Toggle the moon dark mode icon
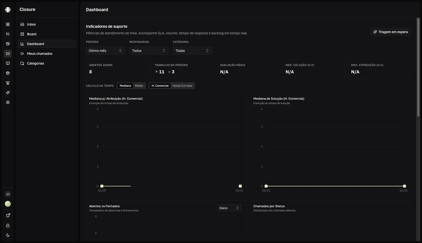 click(8, 235)
